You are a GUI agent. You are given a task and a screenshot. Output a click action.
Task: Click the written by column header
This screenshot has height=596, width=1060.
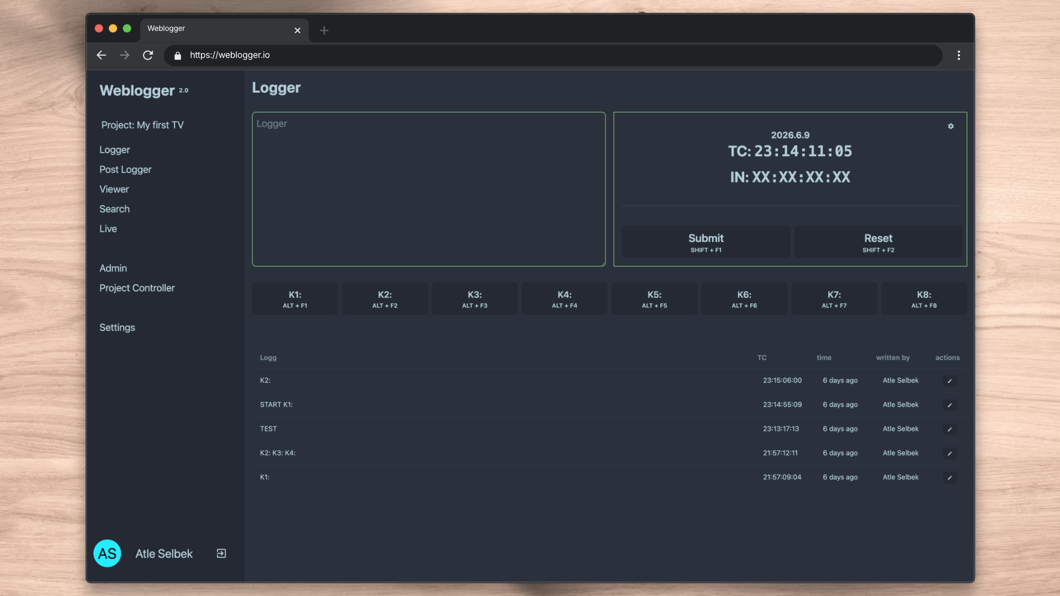893,358
